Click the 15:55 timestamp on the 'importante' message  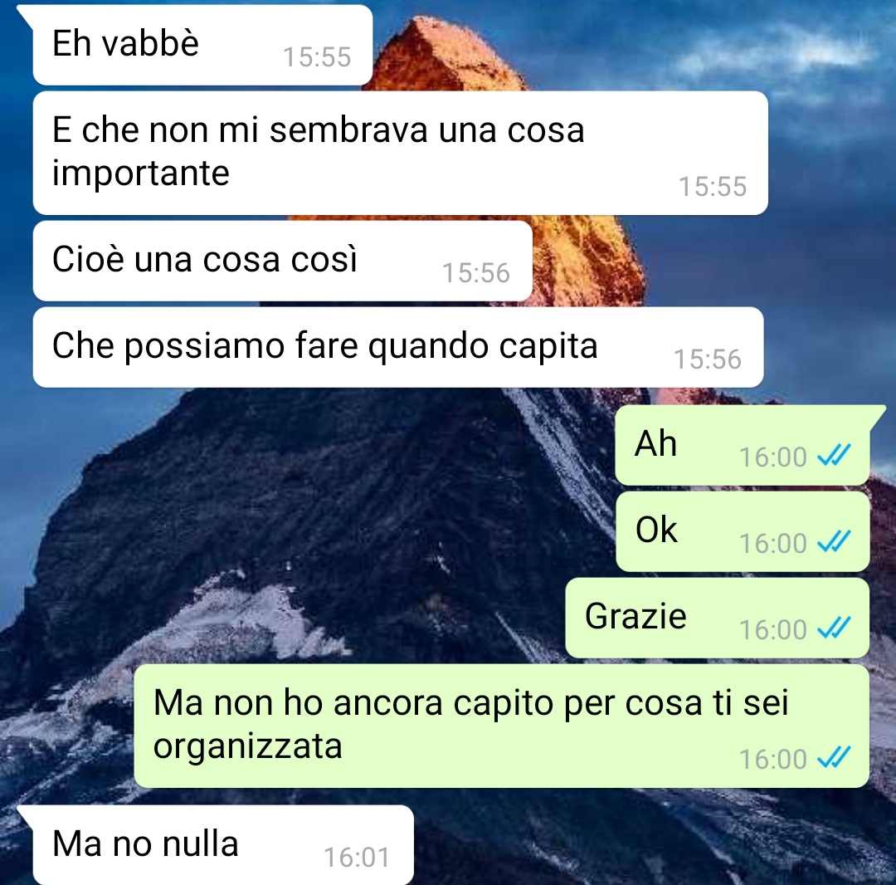tap(713, 187)
